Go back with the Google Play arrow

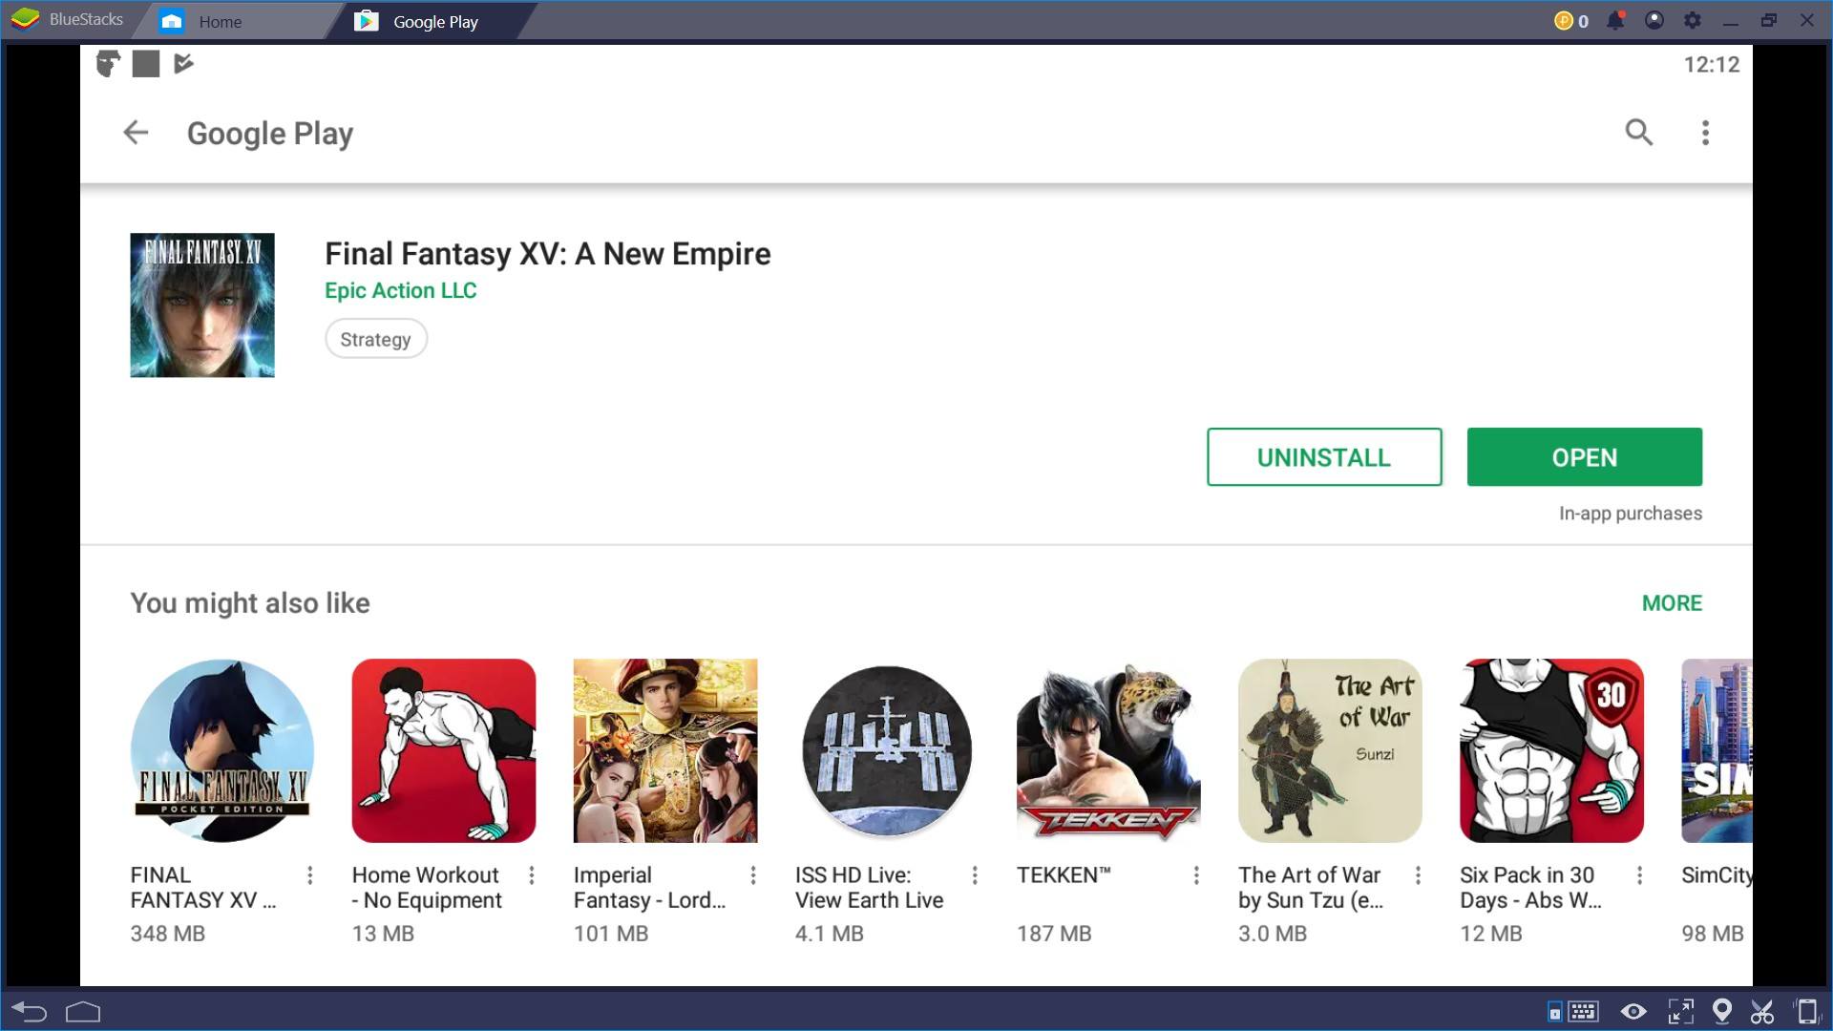136,133
